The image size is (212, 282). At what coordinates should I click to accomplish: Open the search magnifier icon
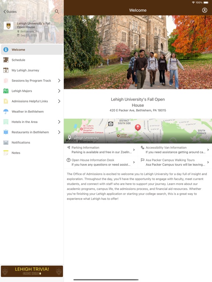click(x=57, y=12)
